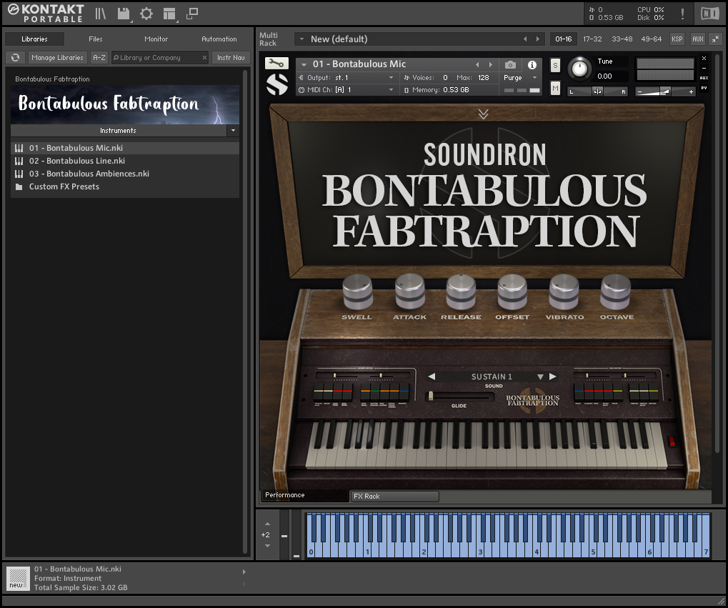Click the exclamation warning icon

click(682, 14)
